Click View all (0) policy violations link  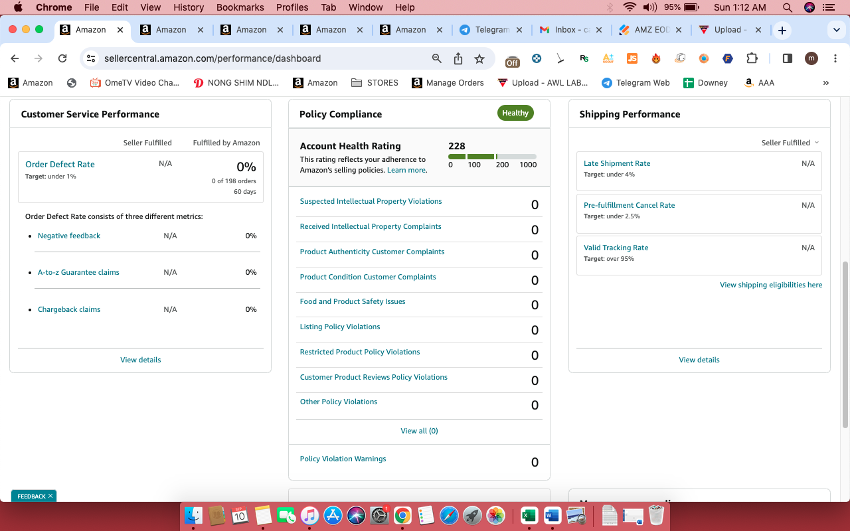(419, 431)
